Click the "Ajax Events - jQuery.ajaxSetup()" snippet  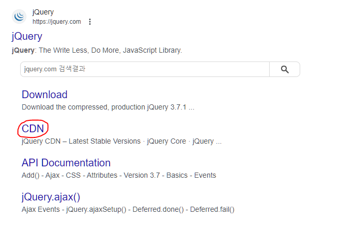[128, 210]
